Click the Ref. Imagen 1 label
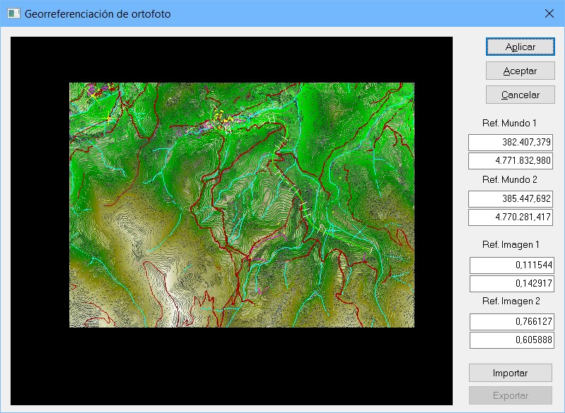This screenshot has height=413, width=565. click(x=510, y=245)
